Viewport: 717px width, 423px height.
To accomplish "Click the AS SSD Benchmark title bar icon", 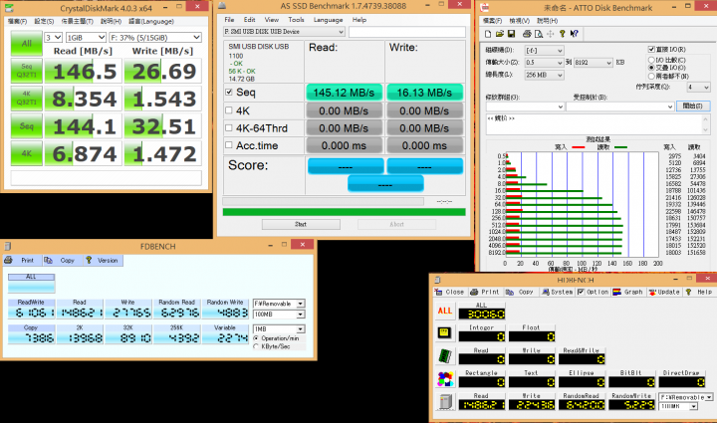I will point(222,6).
